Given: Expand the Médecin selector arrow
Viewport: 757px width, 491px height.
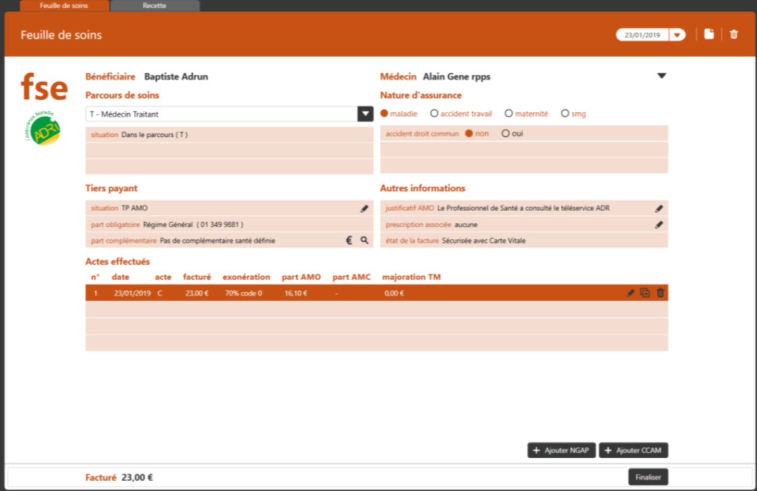Looking at the screenshot, I should [x=662, y=76].
